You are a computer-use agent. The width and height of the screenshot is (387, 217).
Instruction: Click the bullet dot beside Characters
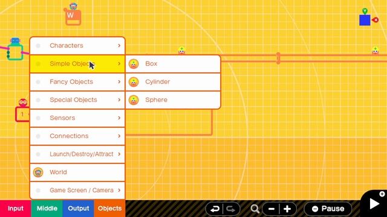(38, 46)
